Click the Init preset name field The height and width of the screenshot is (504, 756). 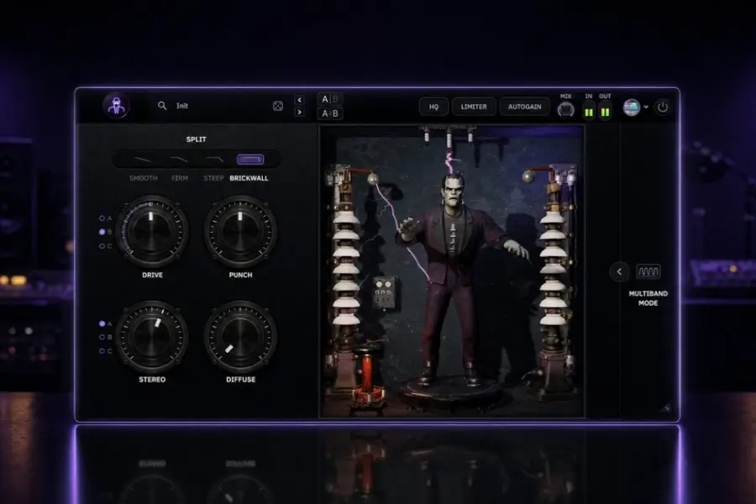[x=182, y=106]
